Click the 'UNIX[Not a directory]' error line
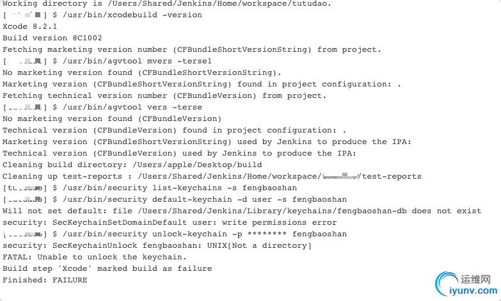Screen dimensions: 501x301 [157, 245]
